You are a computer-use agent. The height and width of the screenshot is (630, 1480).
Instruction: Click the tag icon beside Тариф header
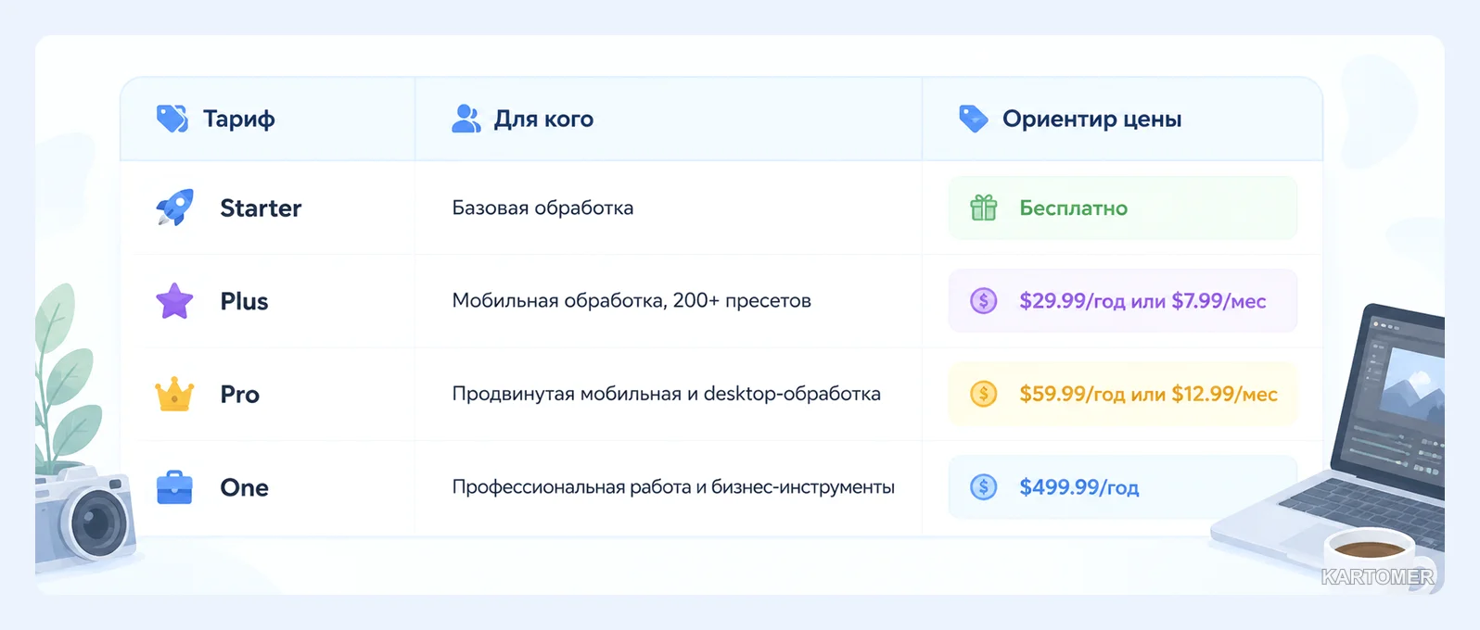pyautogui.click(x=172, y=119)
